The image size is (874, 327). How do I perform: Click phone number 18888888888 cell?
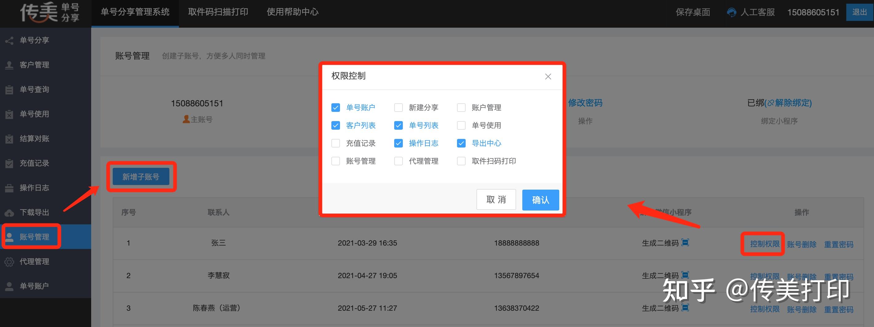pyautogui.click(x=516, y=243)
